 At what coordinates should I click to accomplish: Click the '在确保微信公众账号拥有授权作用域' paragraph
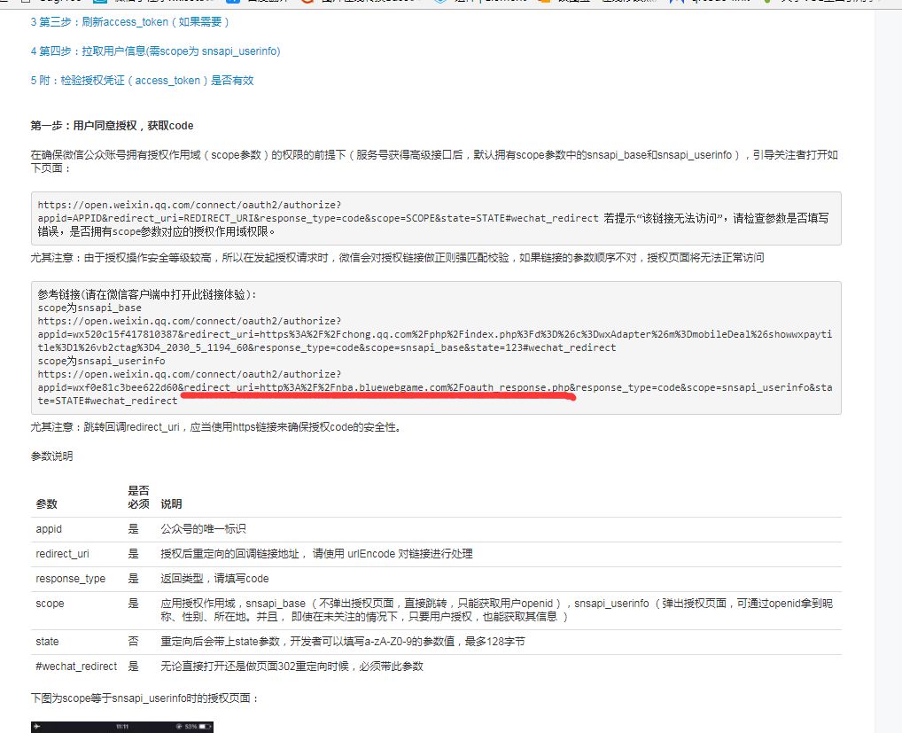pyautogui.click(x=434, y=161)
